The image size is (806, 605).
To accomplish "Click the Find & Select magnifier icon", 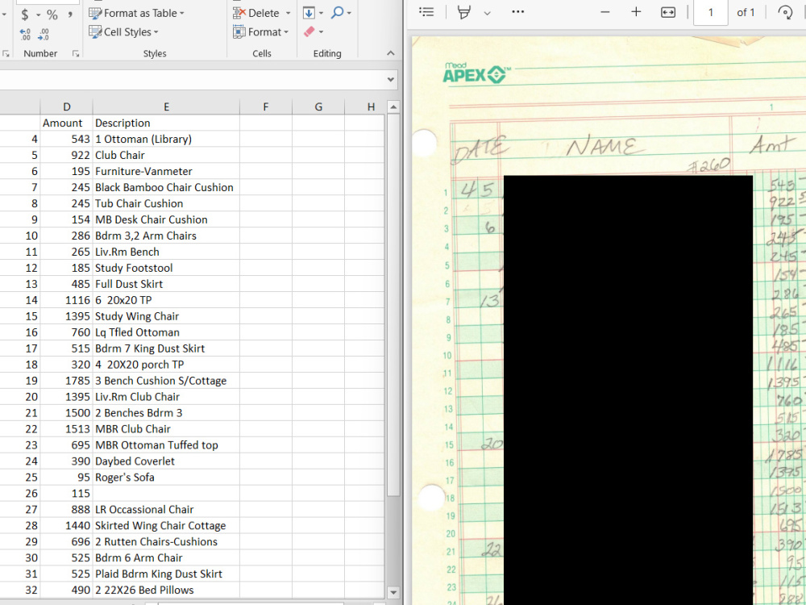I will (337, 12).
